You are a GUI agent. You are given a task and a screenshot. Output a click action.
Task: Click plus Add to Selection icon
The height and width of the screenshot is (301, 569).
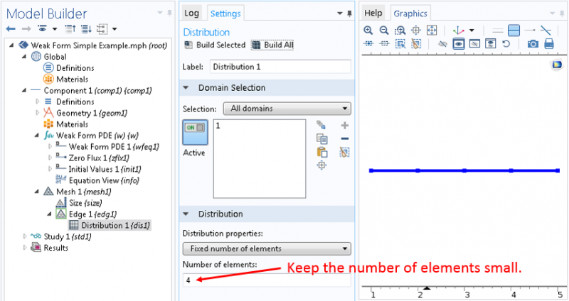pyautogui.click(x=345, y=126)
